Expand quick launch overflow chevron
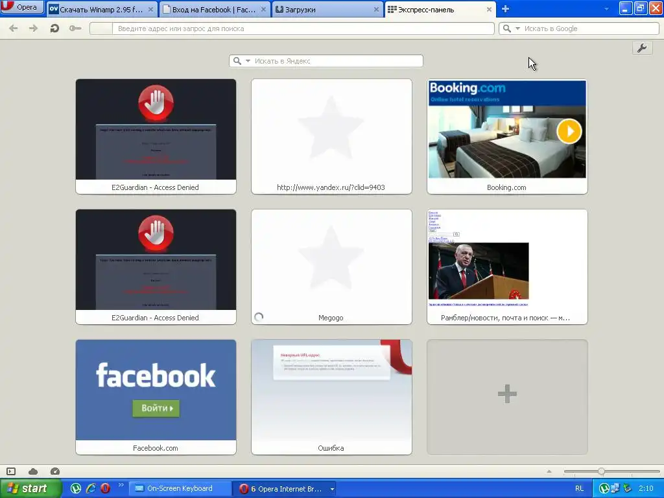Screen dimensions: 664x498 click(x=121, y=485)
